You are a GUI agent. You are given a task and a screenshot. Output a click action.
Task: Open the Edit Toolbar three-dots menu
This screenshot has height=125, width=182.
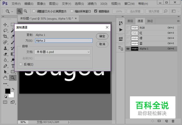[x=5, y=84]
